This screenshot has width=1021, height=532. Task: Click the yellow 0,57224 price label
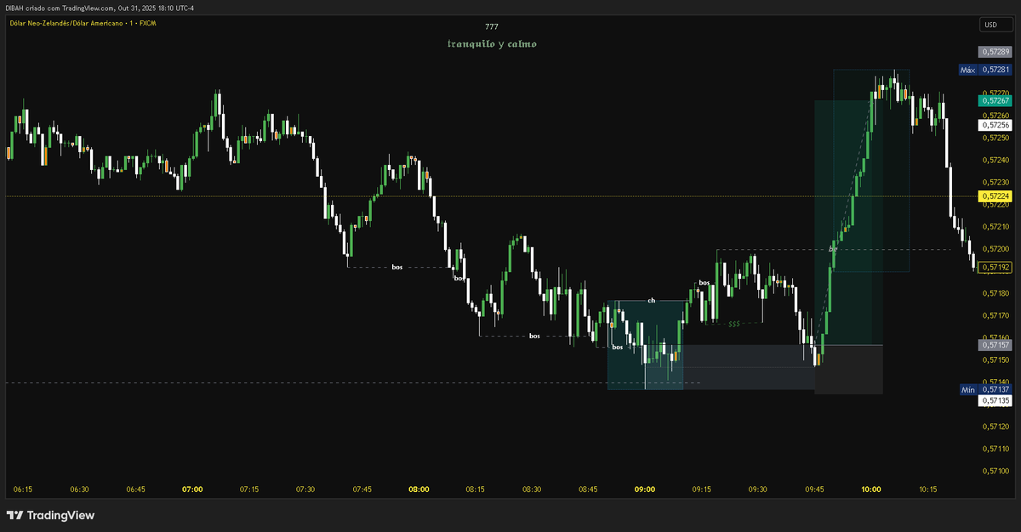(x=995, y=196)
